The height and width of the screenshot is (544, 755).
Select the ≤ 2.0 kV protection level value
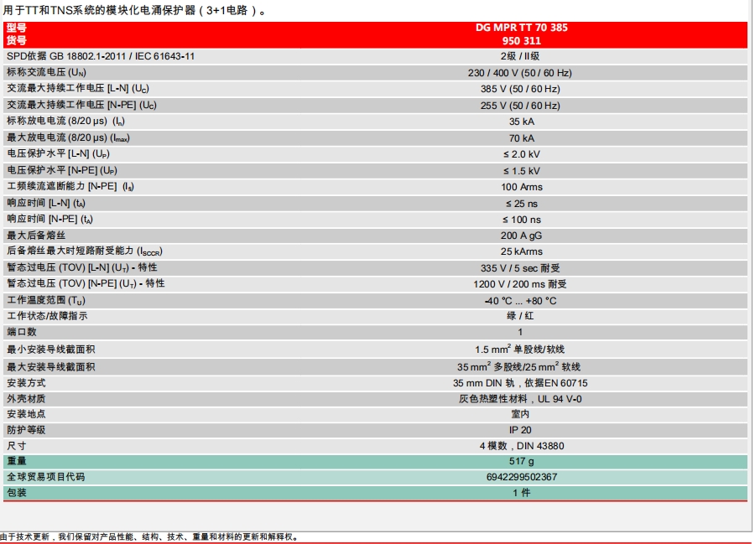(521, 154)
